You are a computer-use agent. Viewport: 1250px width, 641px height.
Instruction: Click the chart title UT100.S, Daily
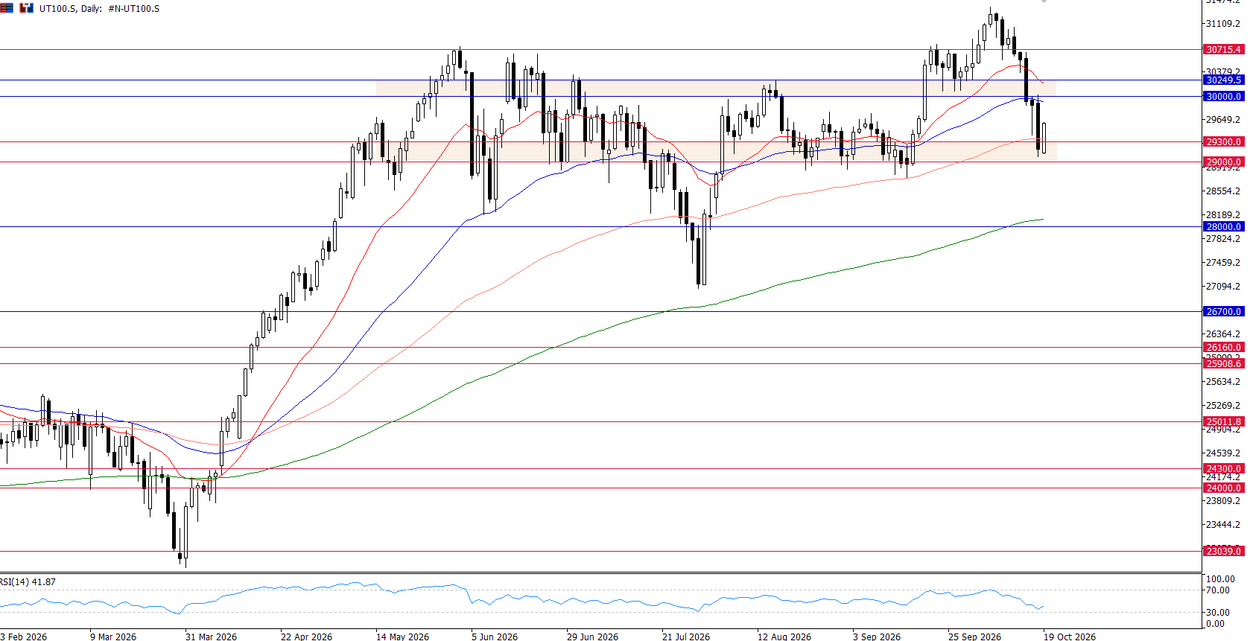point(71,9)
